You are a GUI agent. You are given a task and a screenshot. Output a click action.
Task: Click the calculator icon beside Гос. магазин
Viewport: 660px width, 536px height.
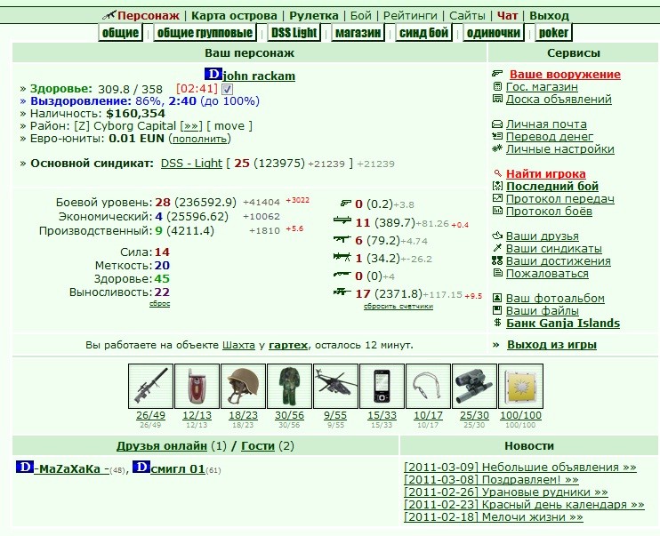(x=497, y=86)
